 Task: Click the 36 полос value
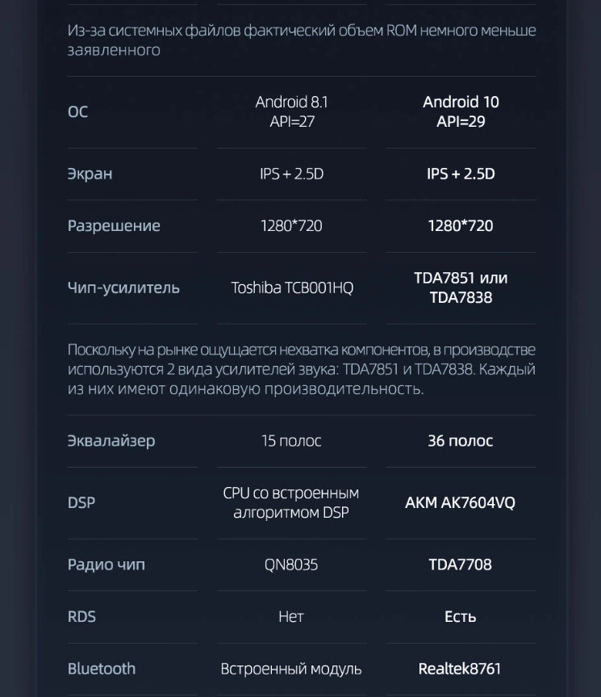pyautogui.click(x=460, y=441)
